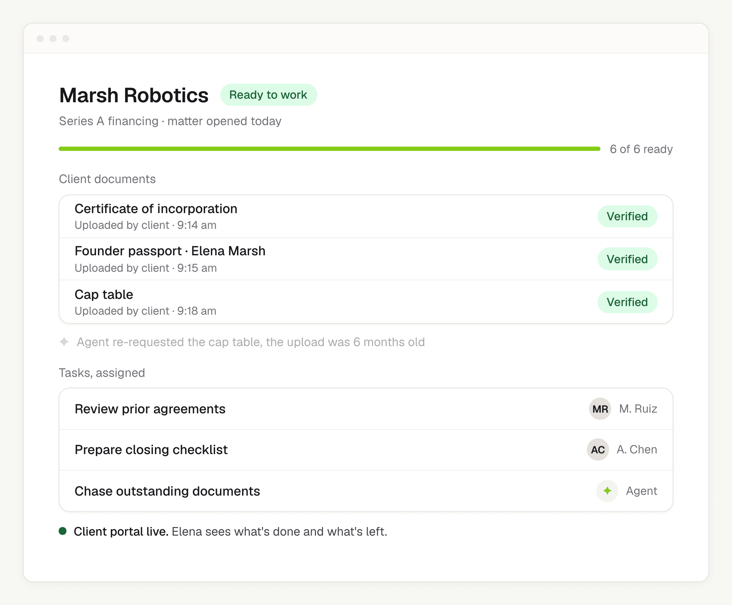Open Founder passport · Elena Marsh document
Screen dimensions: 732x605
click(x=366, y=259)
